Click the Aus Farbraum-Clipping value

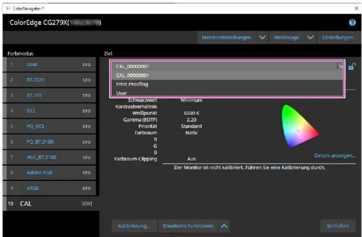[x=191, y=159]
